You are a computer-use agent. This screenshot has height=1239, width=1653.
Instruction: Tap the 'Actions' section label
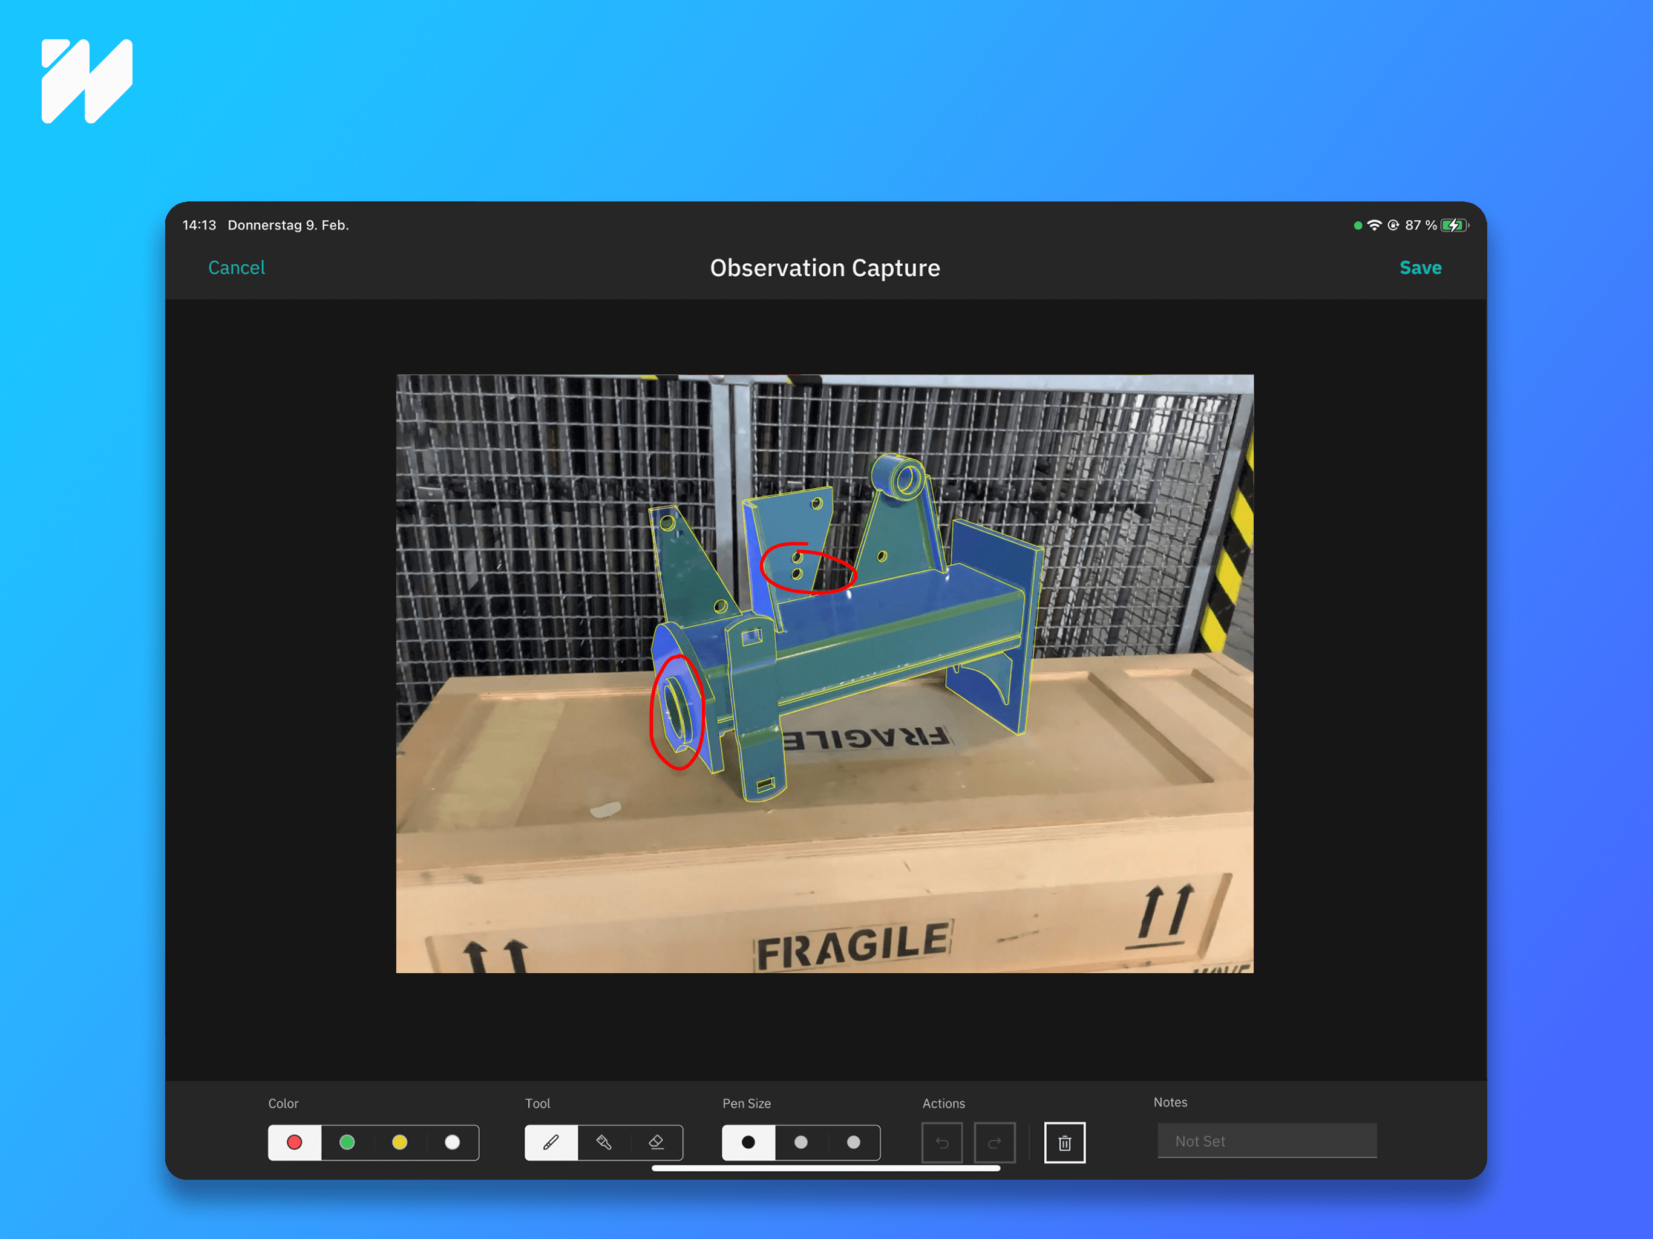(x=943, y=1103)
